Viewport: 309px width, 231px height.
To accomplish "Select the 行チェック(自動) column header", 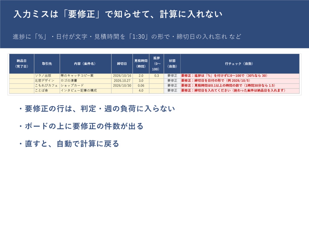I will click(240, 64).
